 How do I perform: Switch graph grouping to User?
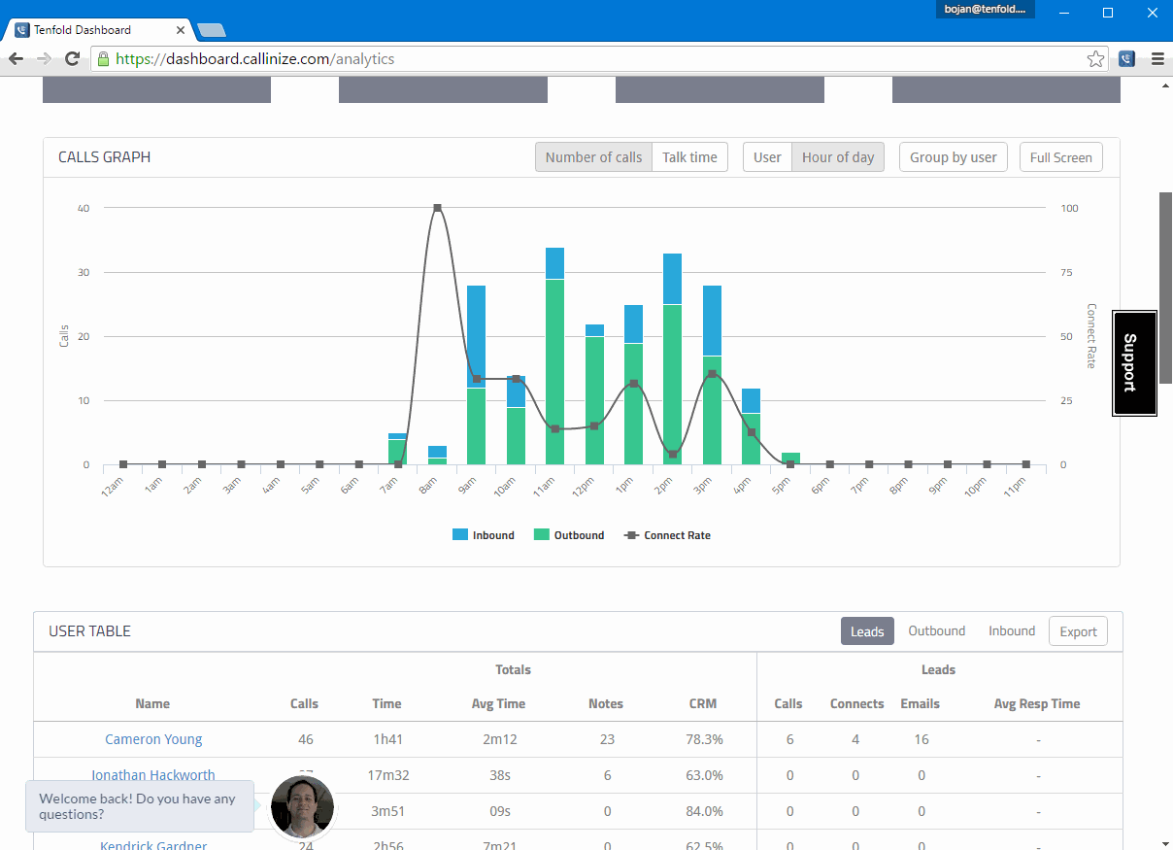tap(767, 156)
